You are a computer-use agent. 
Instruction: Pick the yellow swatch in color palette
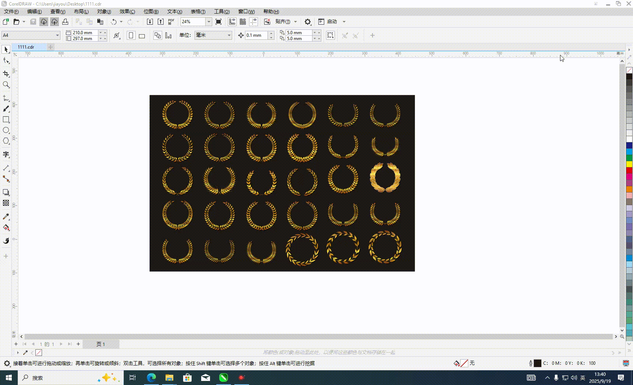pyautogui.click(x=629, y=164)
